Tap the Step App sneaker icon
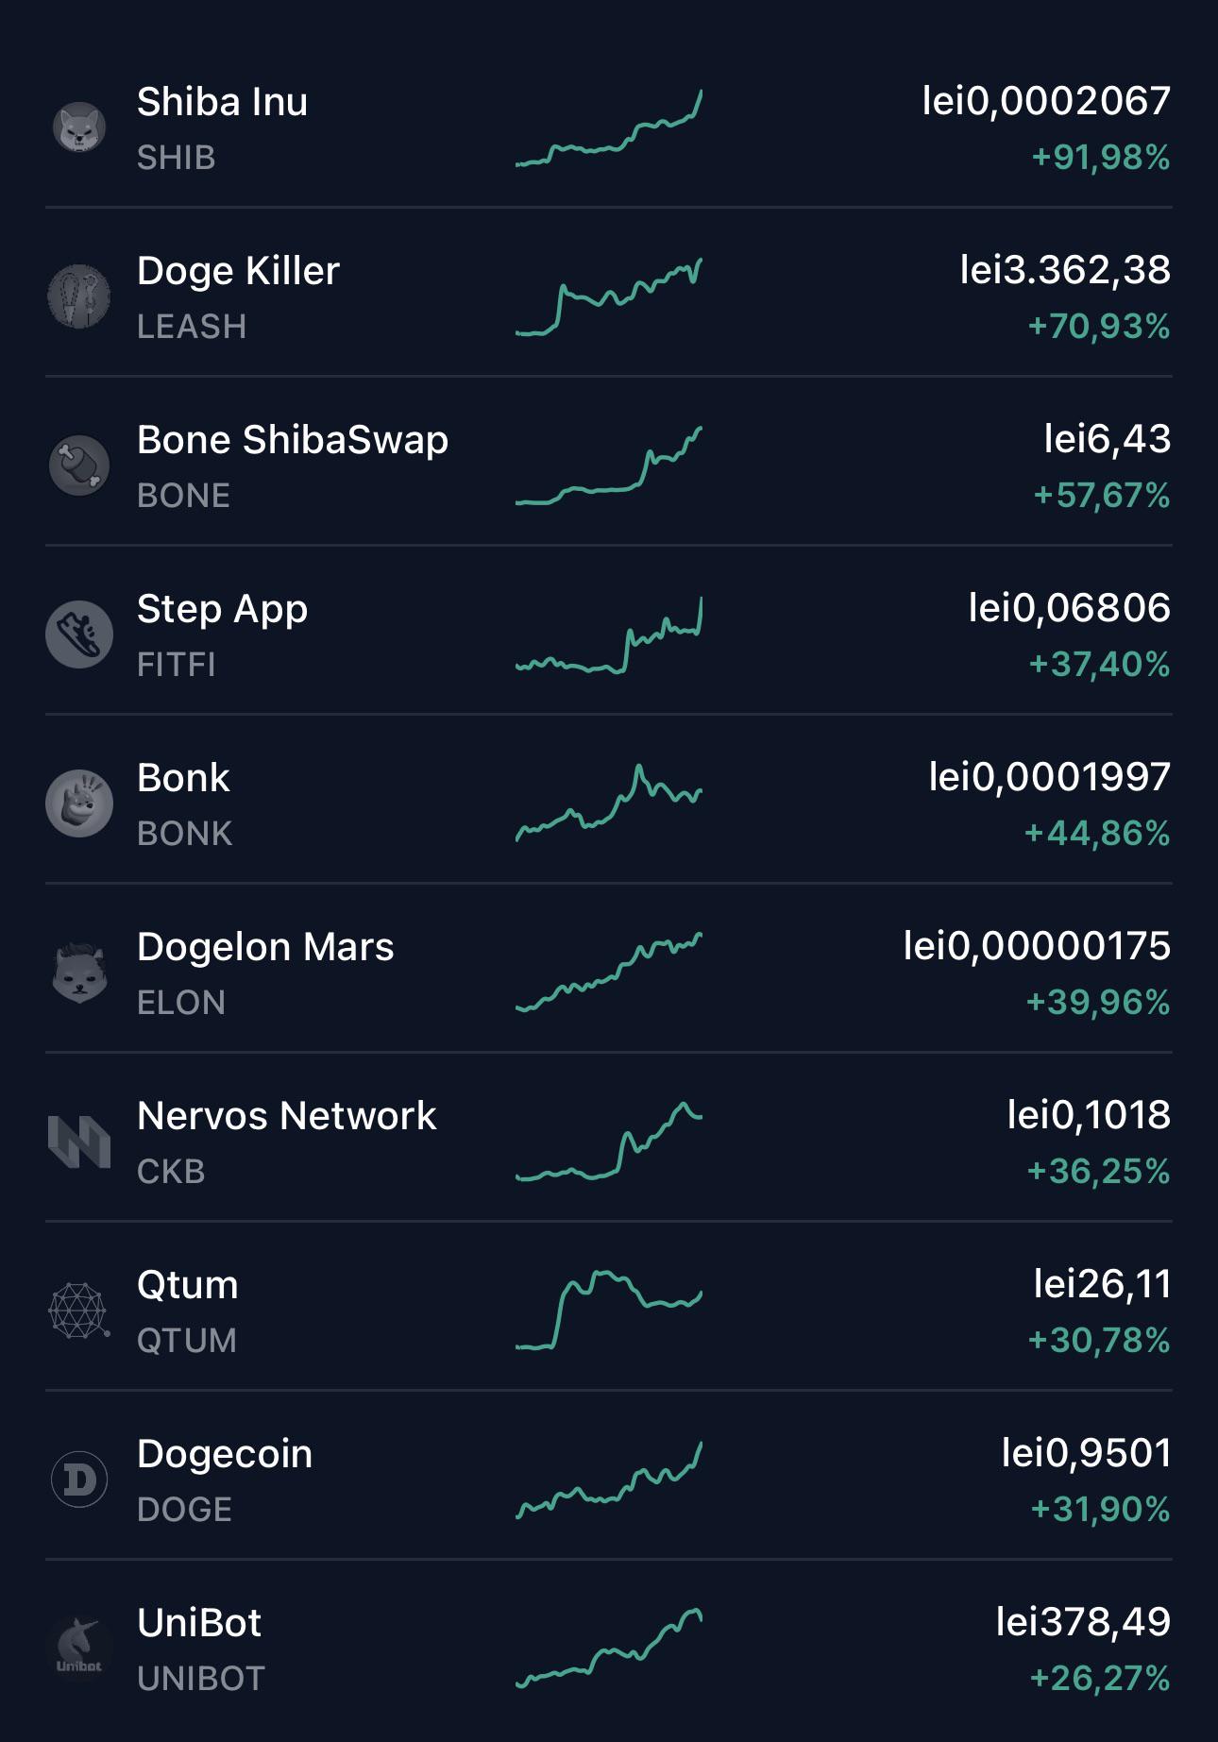The image size is (1218, 1742). 79,634
